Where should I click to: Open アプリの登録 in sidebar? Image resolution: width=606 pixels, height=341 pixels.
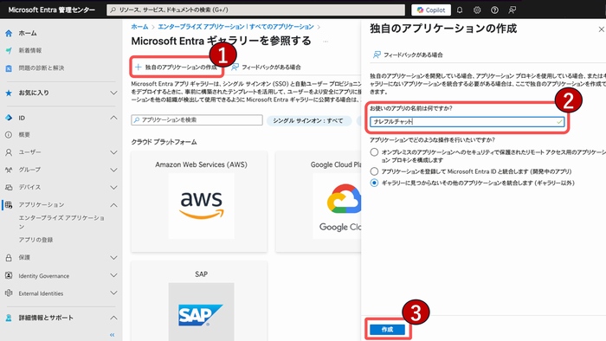35,240
